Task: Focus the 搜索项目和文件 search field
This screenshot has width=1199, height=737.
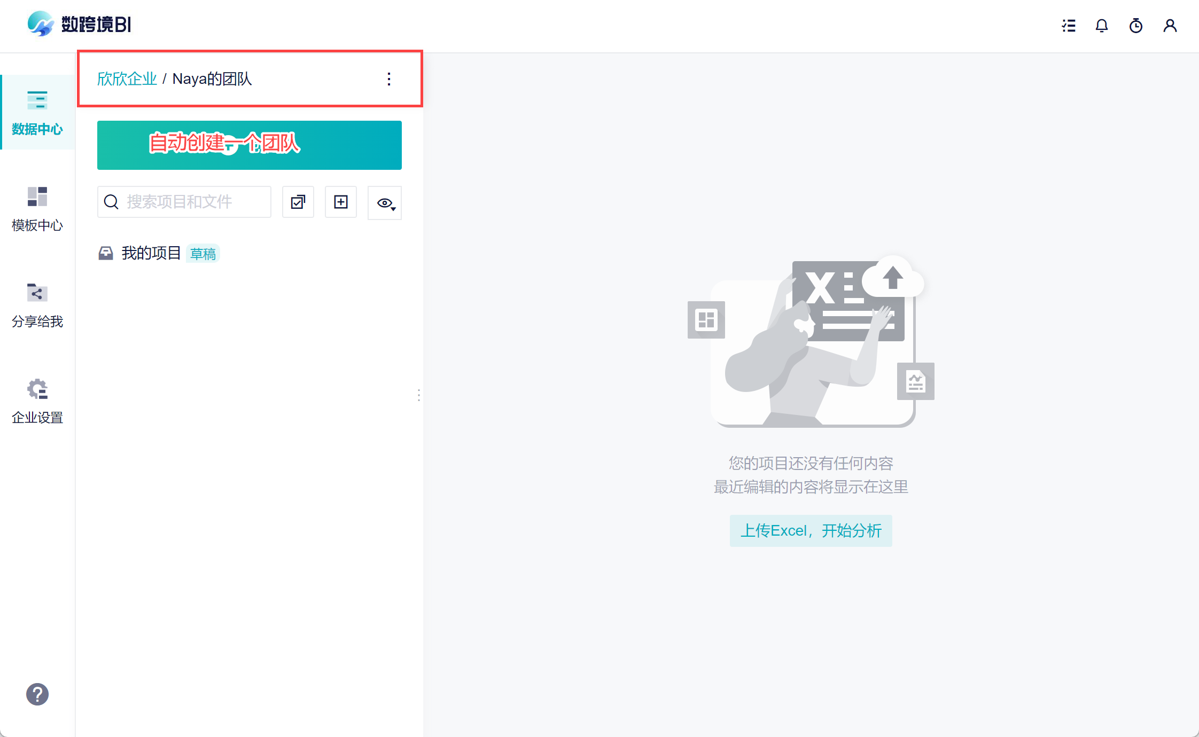Action: (x=184, y=202)
